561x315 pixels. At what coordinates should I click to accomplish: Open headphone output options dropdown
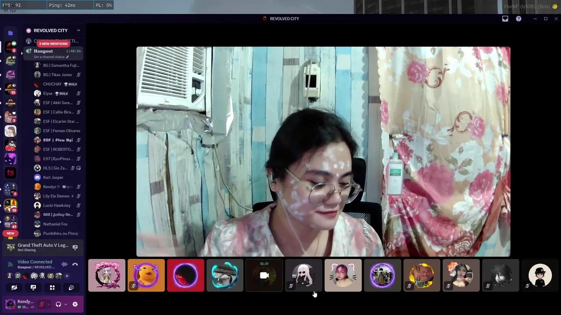pyautogui.click(x=66, y=304)
